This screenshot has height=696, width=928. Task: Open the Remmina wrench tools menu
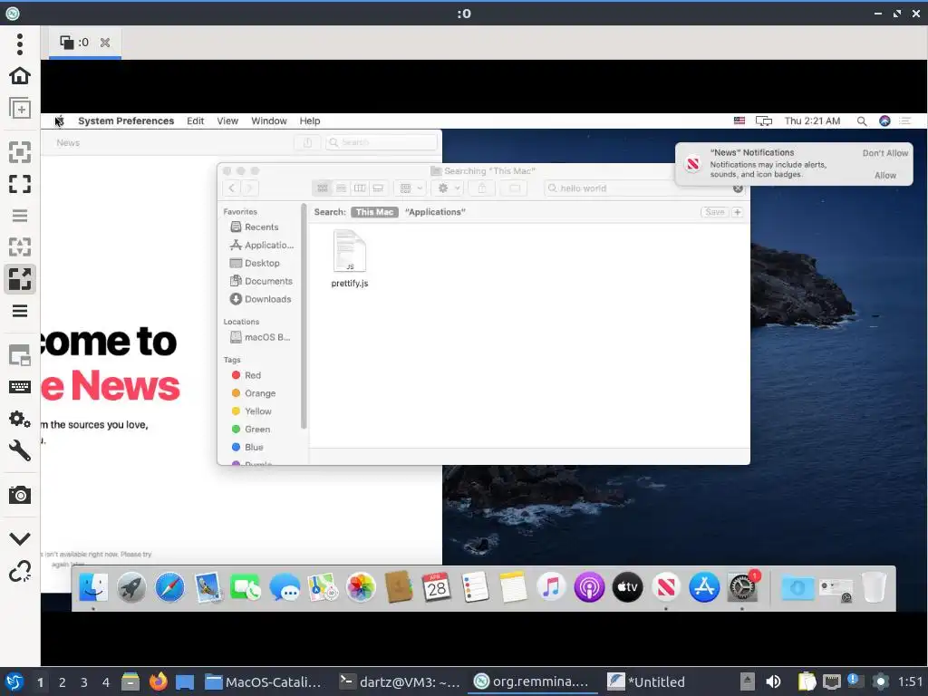[20, 451]
